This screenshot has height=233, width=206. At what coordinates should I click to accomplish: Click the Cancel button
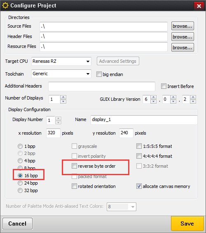coord(17,223)
